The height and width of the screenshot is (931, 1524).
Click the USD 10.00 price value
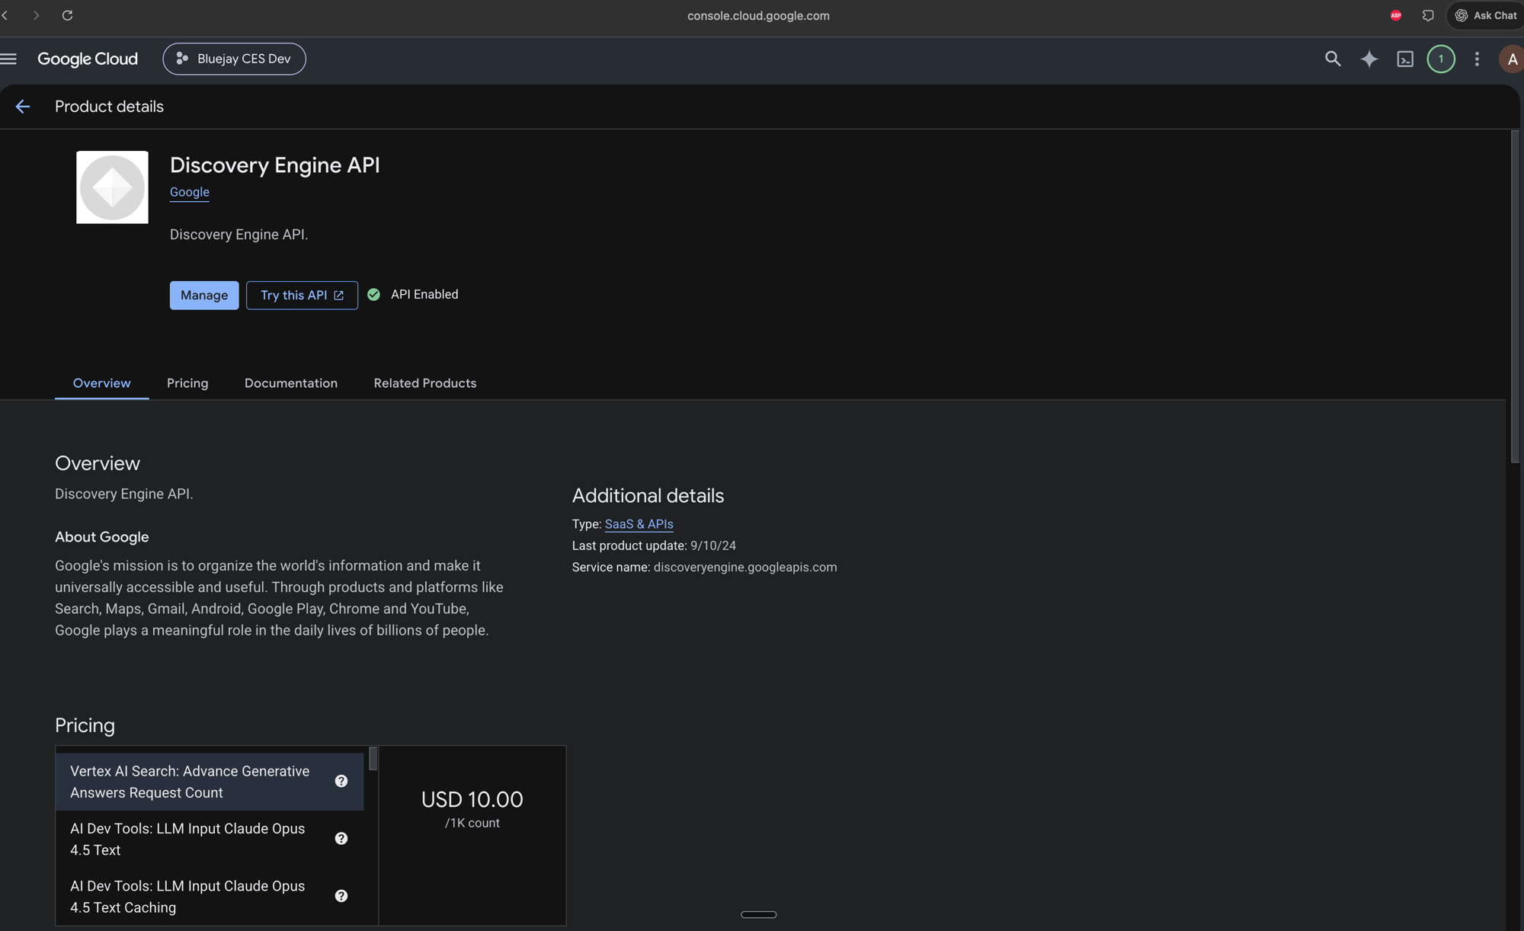472,799
